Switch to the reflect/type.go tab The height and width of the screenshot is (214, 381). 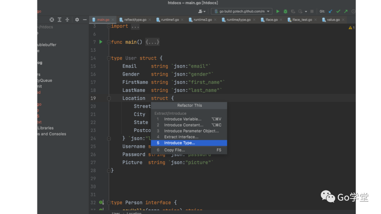135,20
